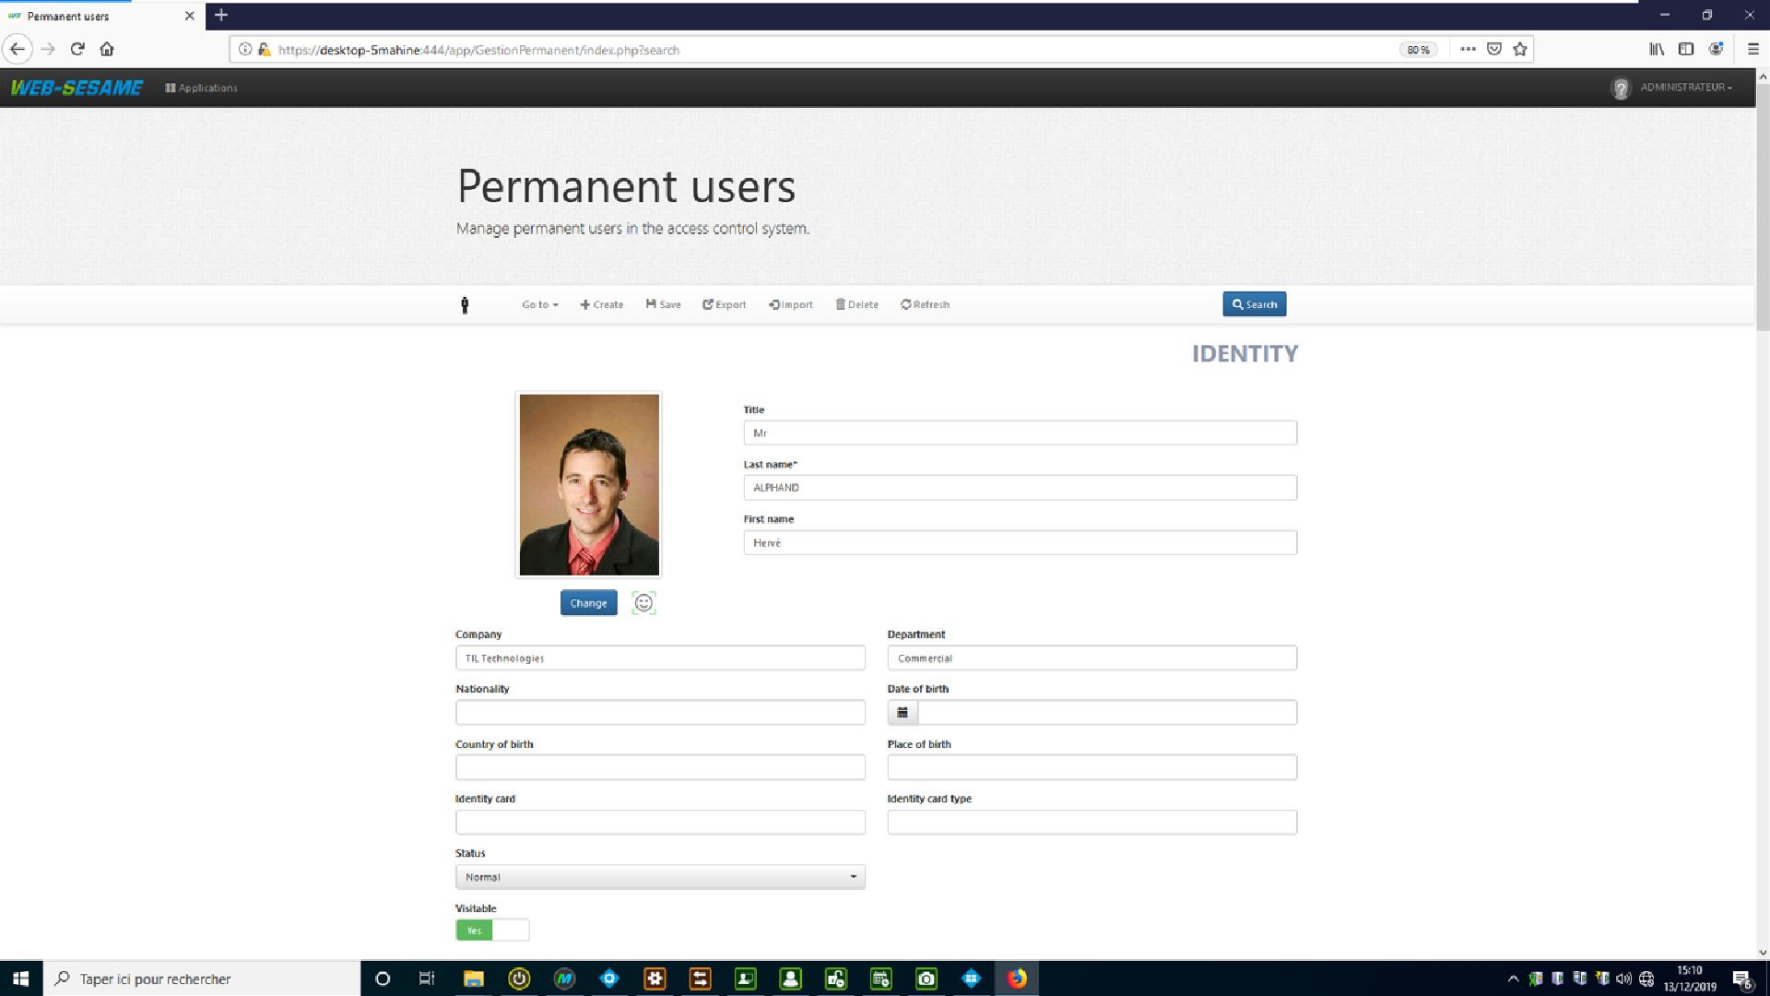
Task: Open the Windows notification center
Action: click(1742, 979)
